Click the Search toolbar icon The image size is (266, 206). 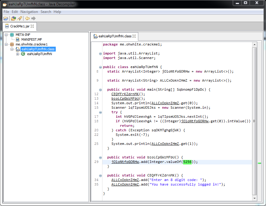pos(20,18)
